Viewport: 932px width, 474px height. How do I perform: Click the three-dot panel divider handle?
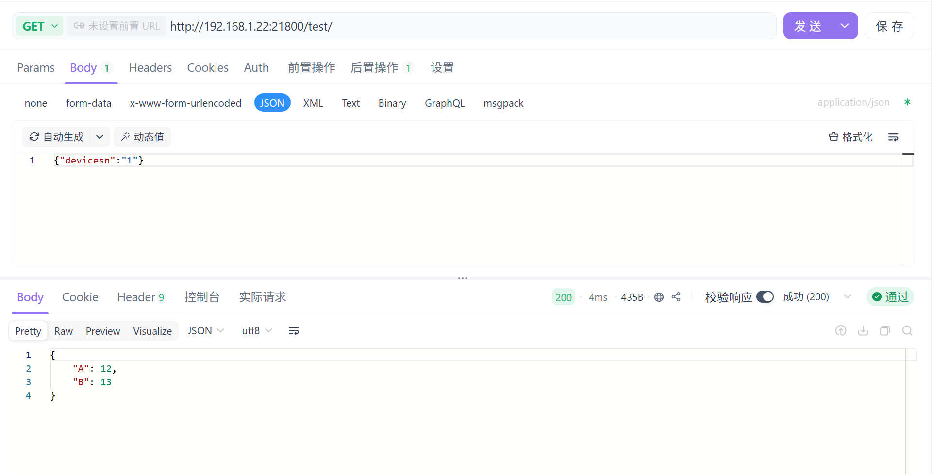[x=463, y=278]
